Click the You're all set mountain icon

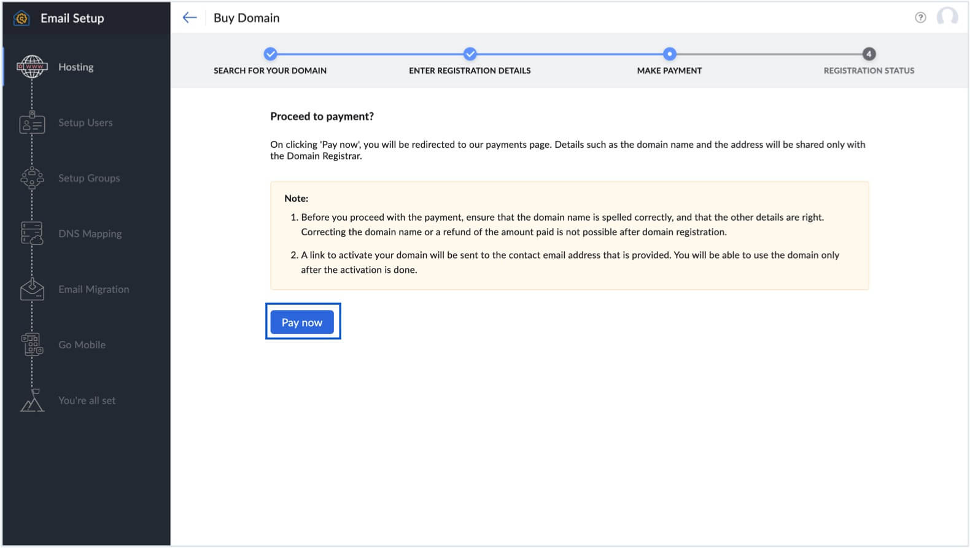32,401
